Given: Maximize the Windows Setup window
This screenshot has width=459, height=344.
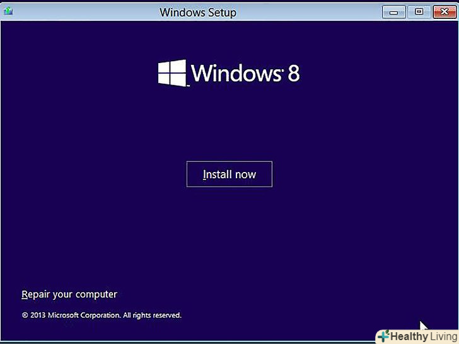Looking at the screenshot, I should point(419,12).
